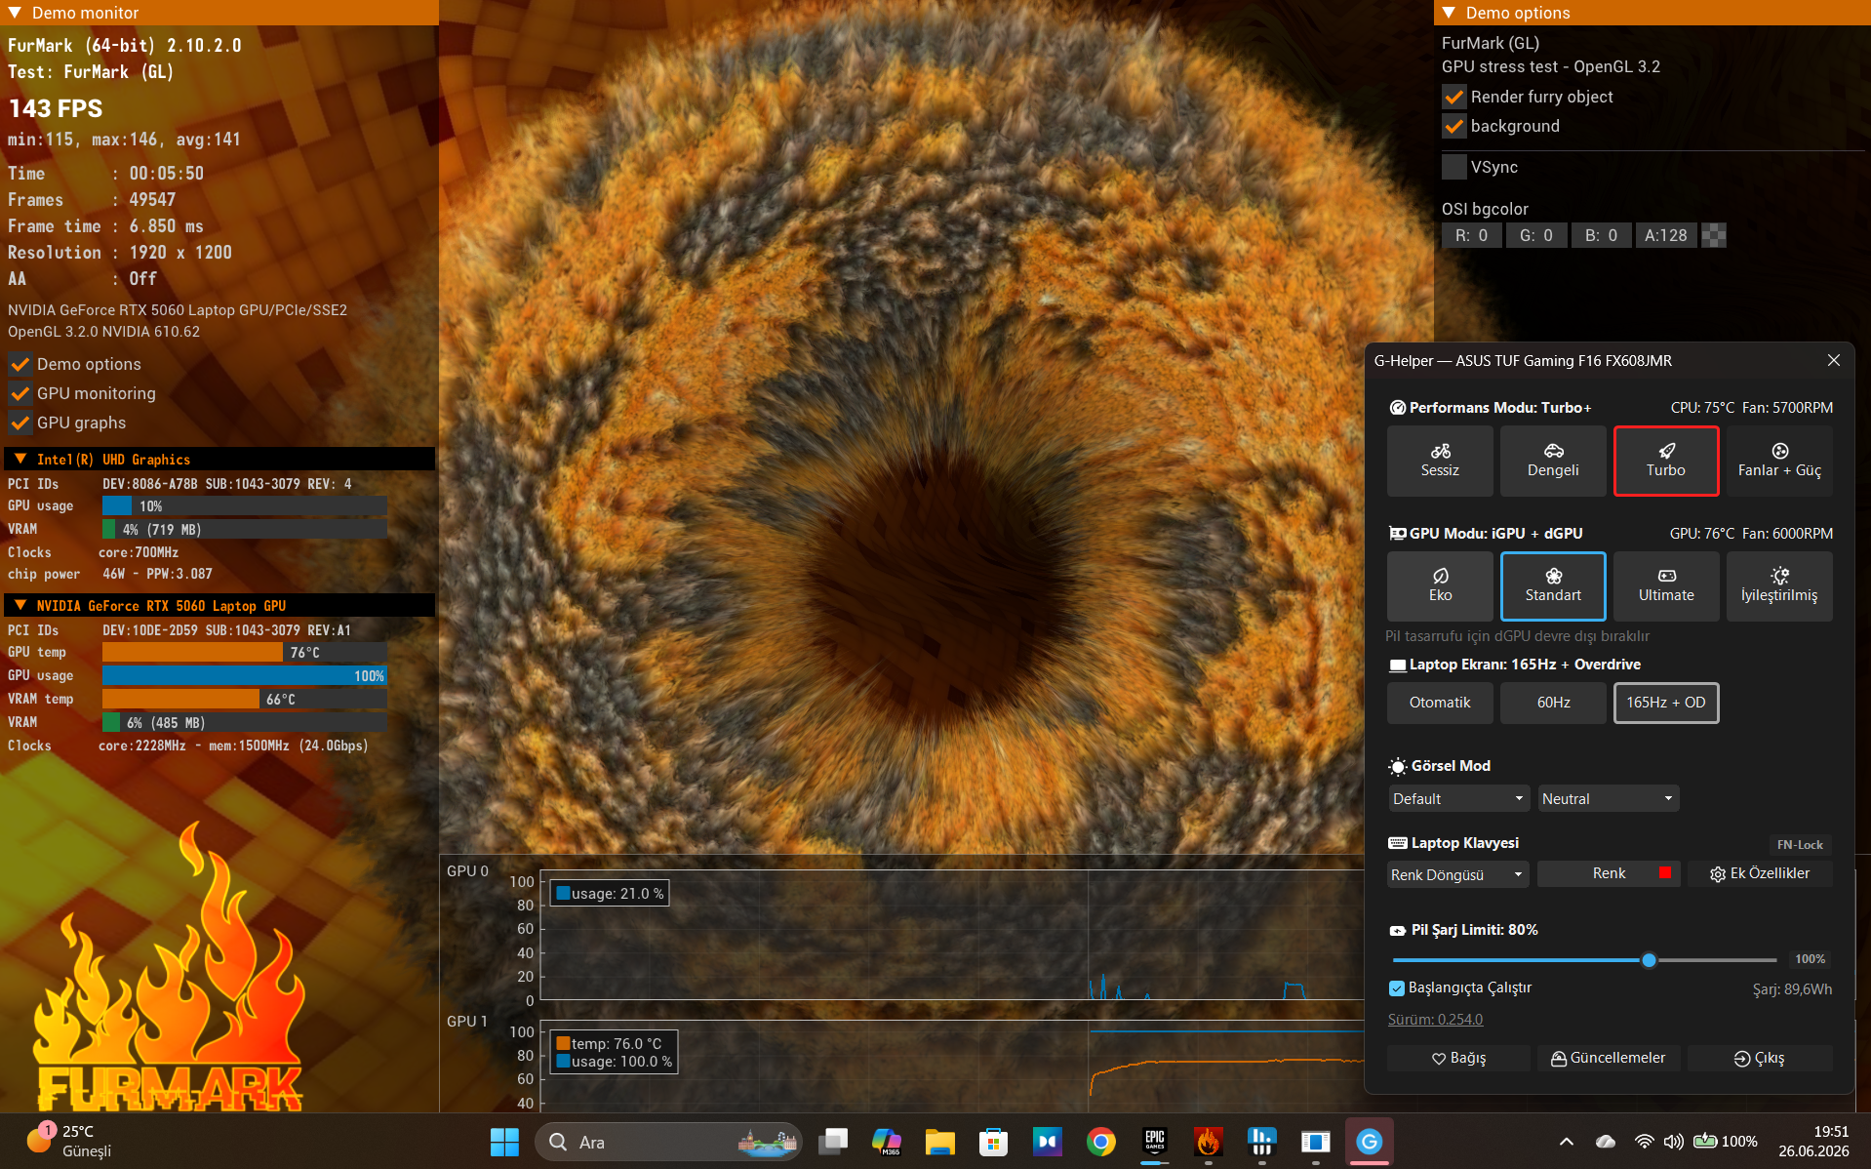Uncheck the Demo options checkbox
1871x1169 pixels.
click(x=20, y=364)
